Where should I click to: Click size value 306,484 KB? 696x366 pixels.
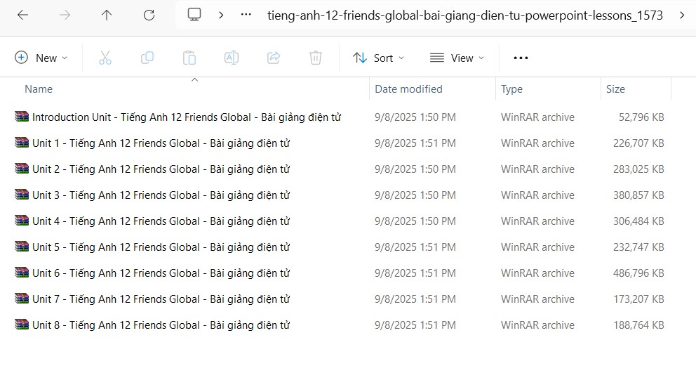(x=638, y=221)
